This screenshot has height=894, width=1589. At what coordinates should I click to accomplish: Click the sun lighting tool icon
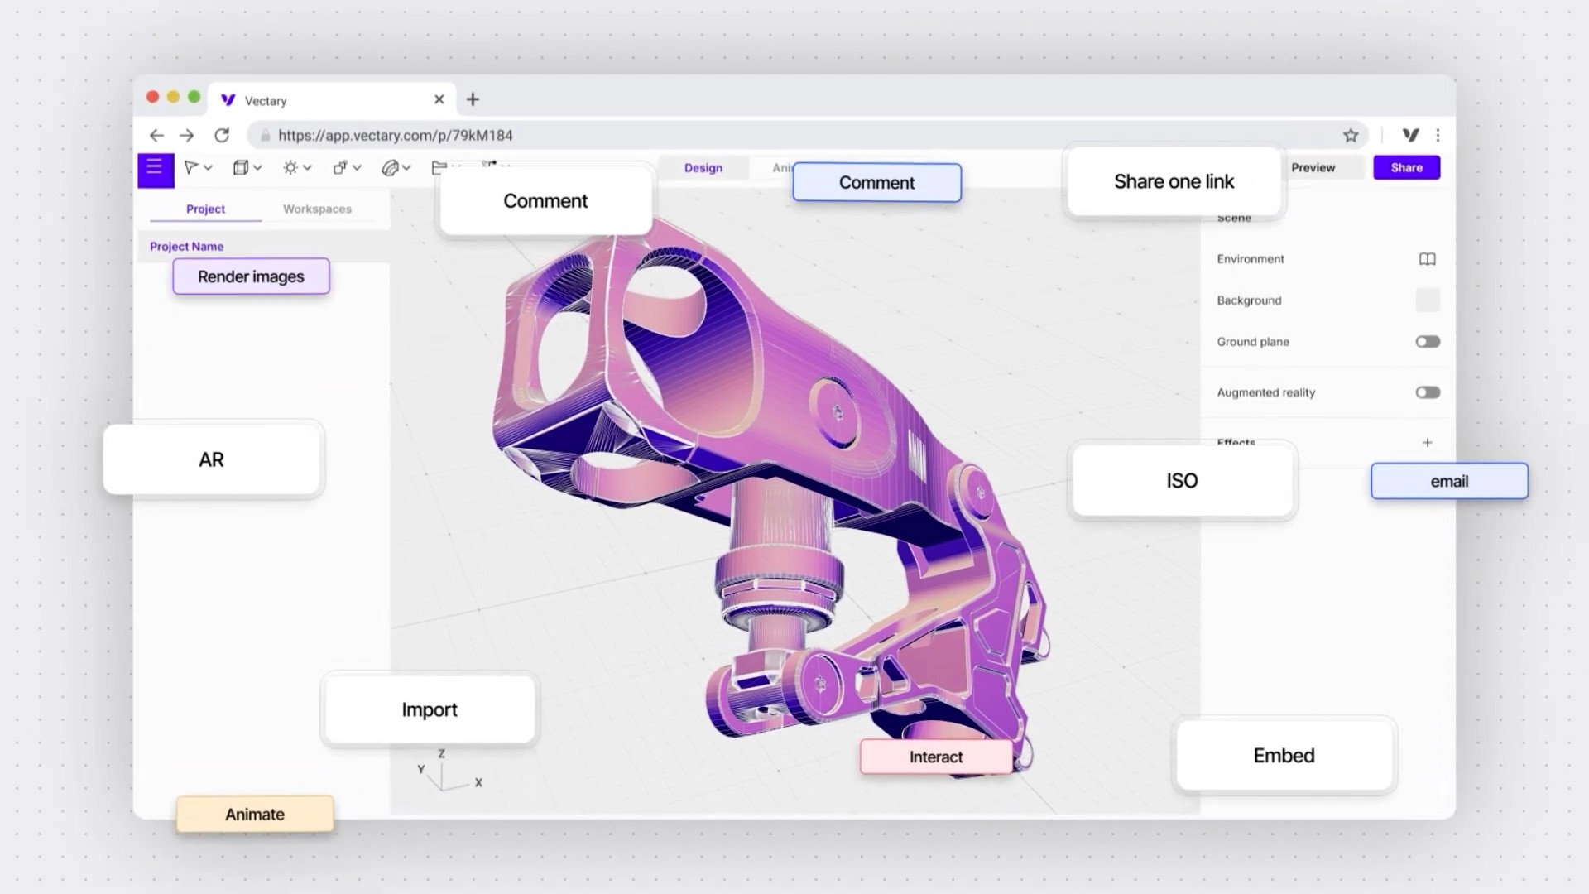coord(290,168)
